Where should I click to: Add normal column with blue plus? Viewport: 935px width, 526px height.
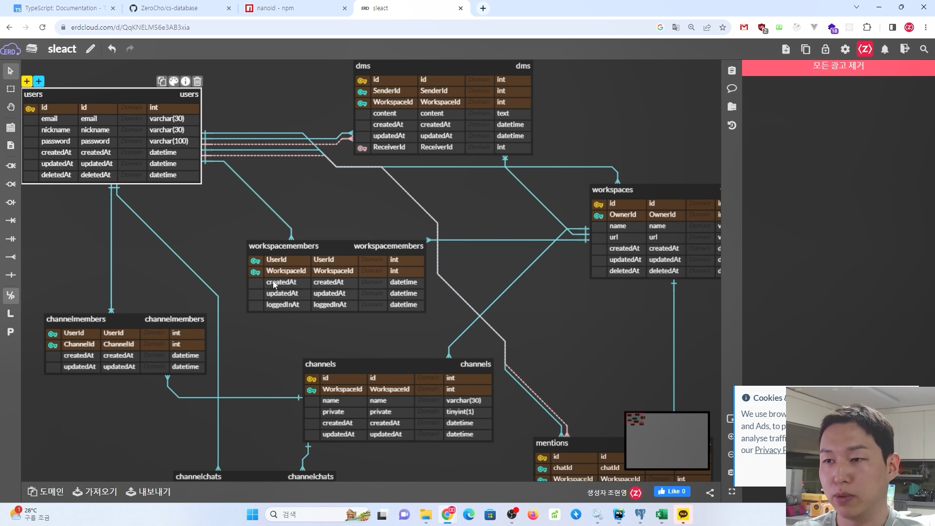coord(39,81)
